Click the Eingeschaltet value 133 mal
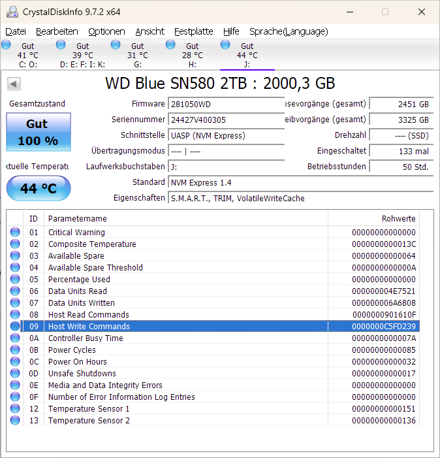This screenshot has width=440, height=458. pyautogui.click(x=401, y=151)
